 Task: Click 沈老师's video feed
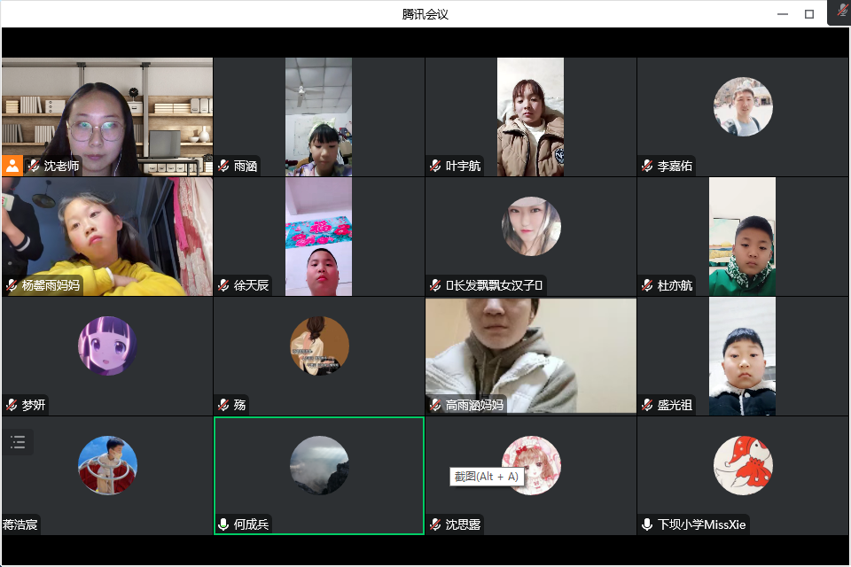point(107,117)
